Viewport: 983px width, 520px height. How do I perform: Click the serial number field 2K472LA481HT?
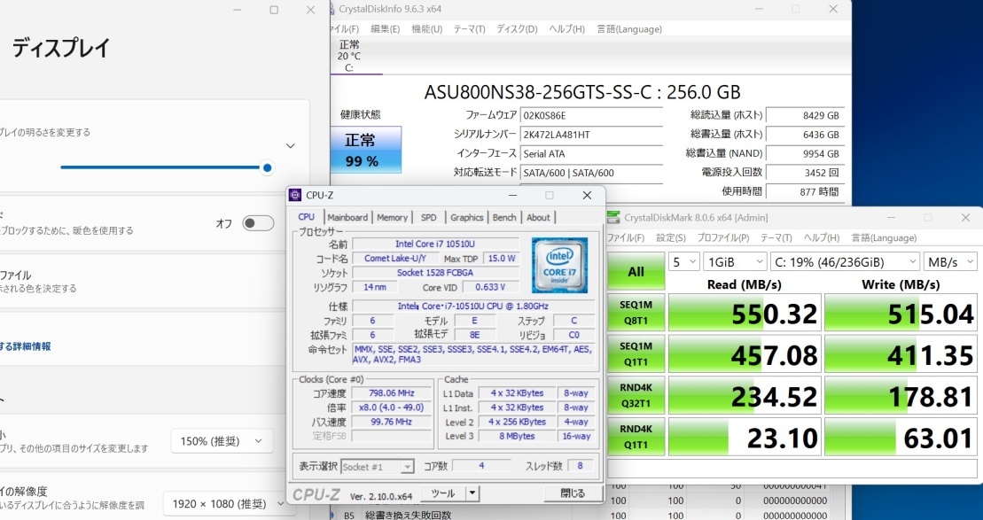pyautogui.click(x=591, y=134)
